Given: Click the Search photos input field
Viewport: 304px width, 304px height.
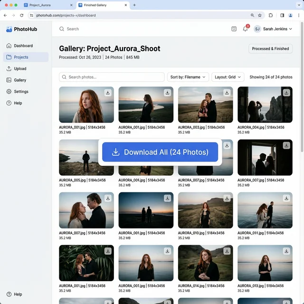Looking at the screenshot, I should [x=112, y=77].
